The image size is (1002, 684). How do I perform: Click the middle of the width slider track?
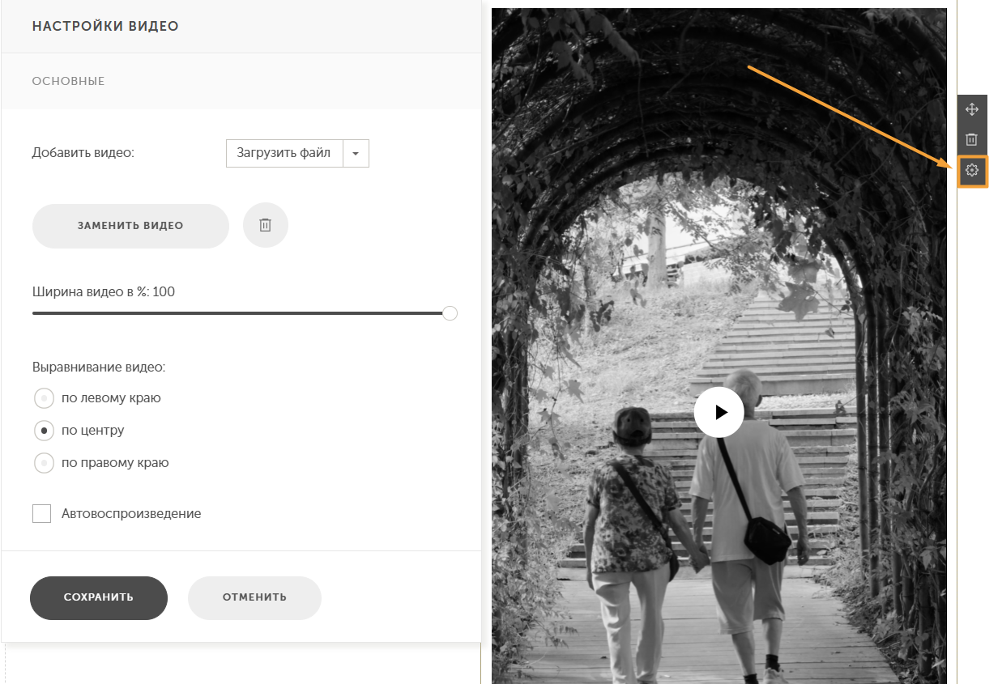click(241, 313)
